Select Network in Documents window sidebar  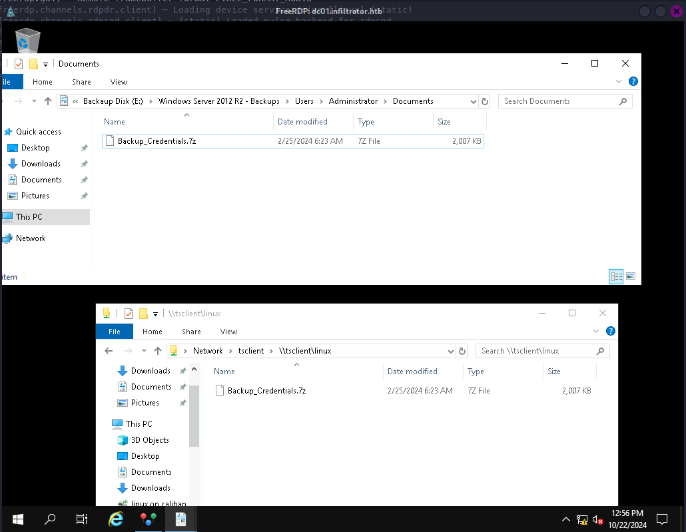point(31,238)
